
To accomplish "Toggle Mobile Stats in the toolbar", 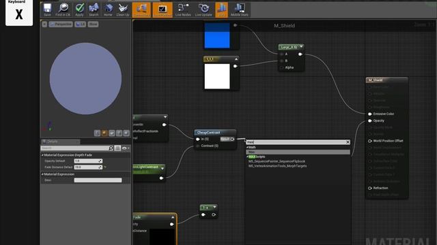I will click(240, 10).
